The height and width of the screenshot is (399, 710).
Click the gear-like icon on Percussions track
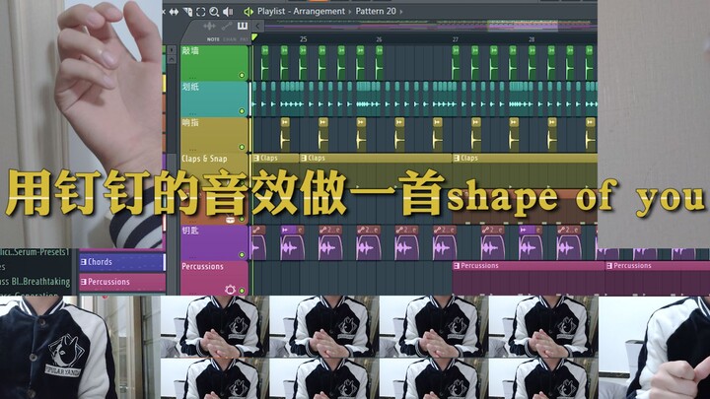click(x=230, y=289)
